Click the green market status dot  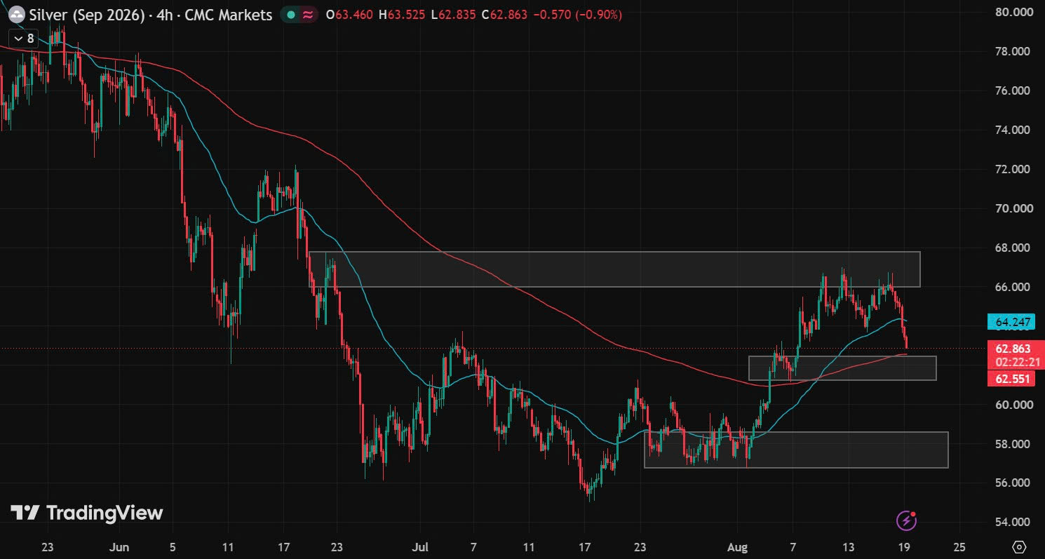point(291,15)
